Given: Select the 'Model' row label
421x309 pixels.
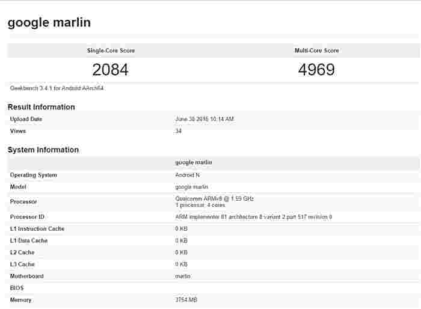Looking at the screenshot, I should point(18,187).
